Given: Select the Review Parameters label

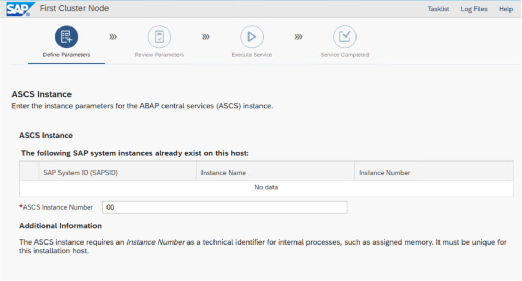Looking at the screenshot, I should click(x=159, y=55).
